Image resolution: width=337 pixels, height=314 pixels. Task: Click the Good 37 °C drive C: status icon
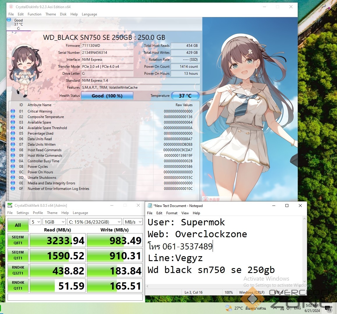click(9, 20)
